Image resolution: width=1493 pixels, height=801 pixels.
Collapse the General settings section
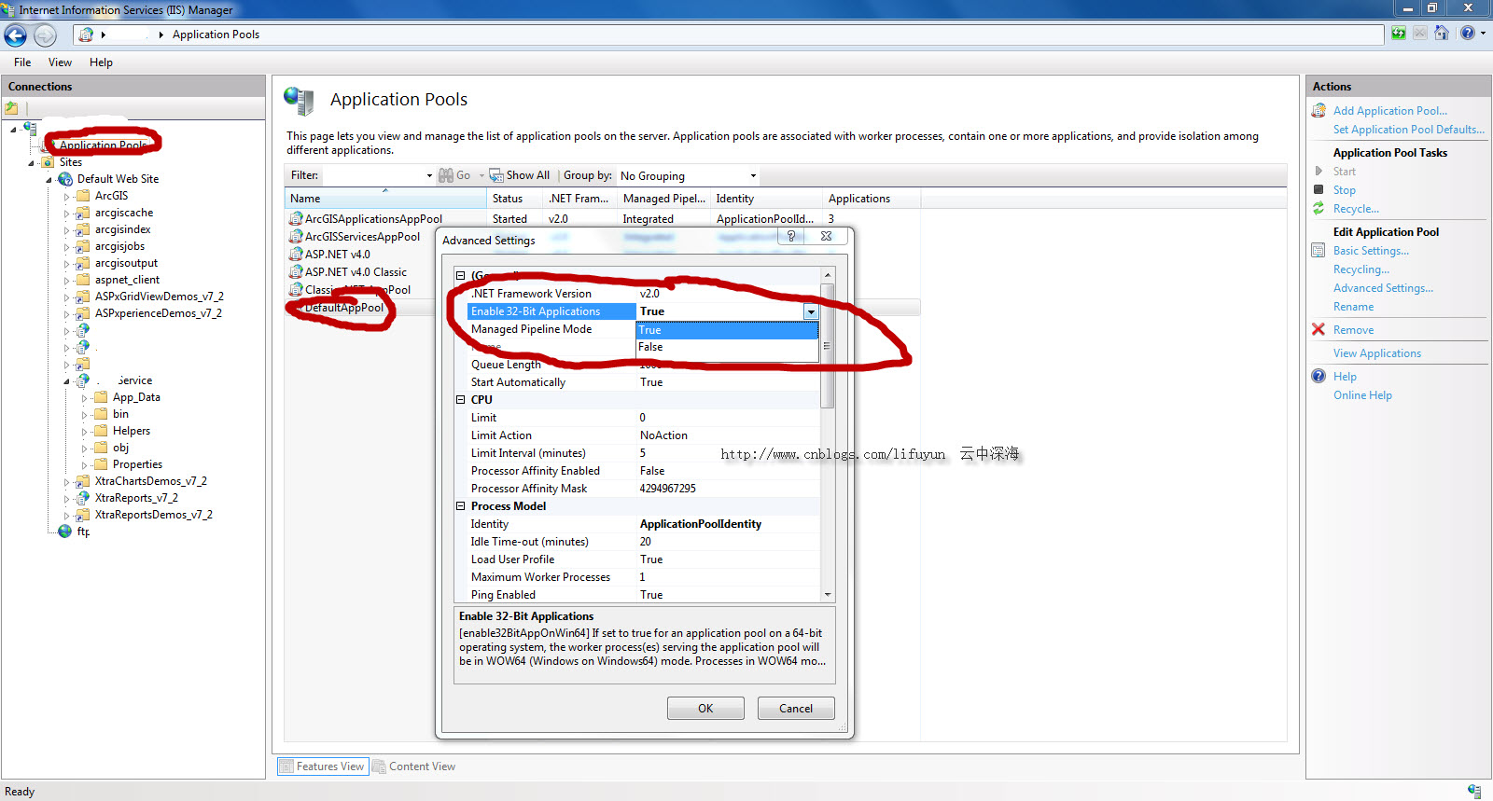pos(460,276)
